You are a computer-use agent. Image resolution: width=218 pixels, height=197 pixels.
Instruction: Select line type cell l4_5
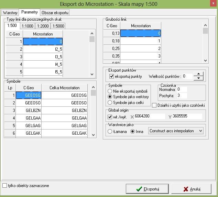43,64
